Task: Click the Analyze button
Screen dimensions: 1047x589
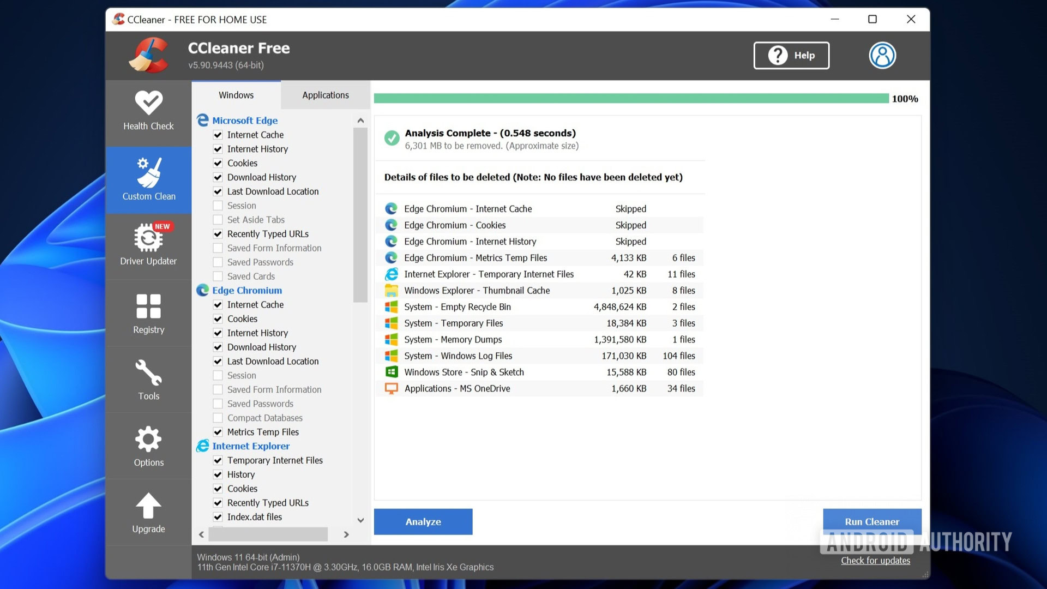Action: [x=423, y=522]
